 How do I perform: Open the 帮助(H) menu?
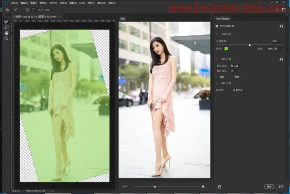point(112,3)
